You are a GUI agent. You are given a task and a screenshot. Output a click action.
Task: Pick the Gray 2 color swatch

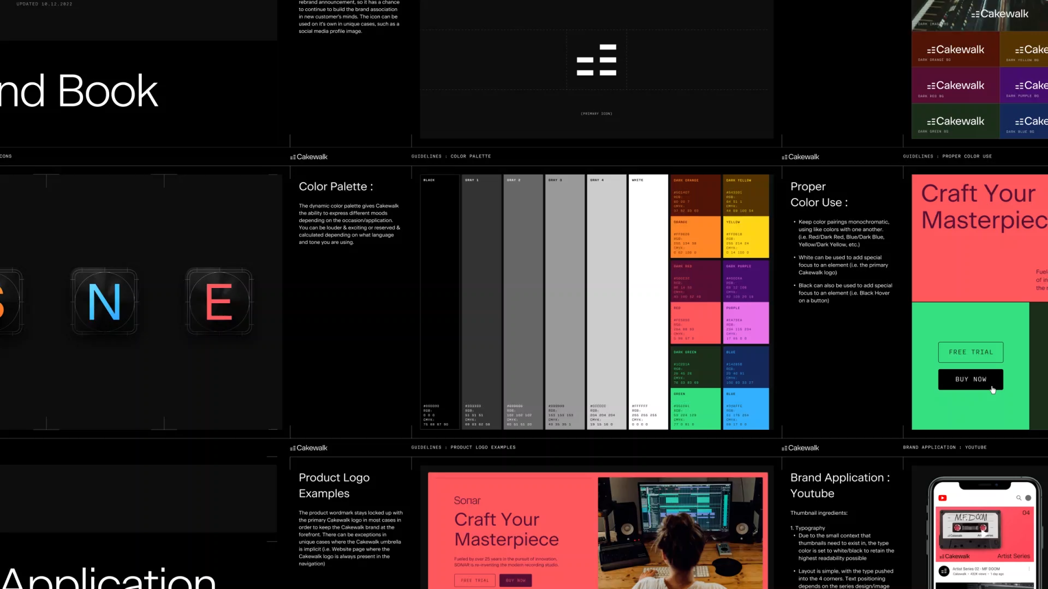[523, 302]
